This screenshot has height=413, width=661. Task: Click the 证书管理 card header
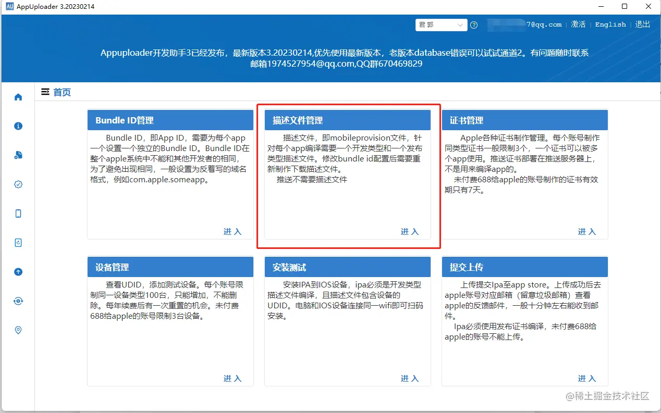coord(525,120)
